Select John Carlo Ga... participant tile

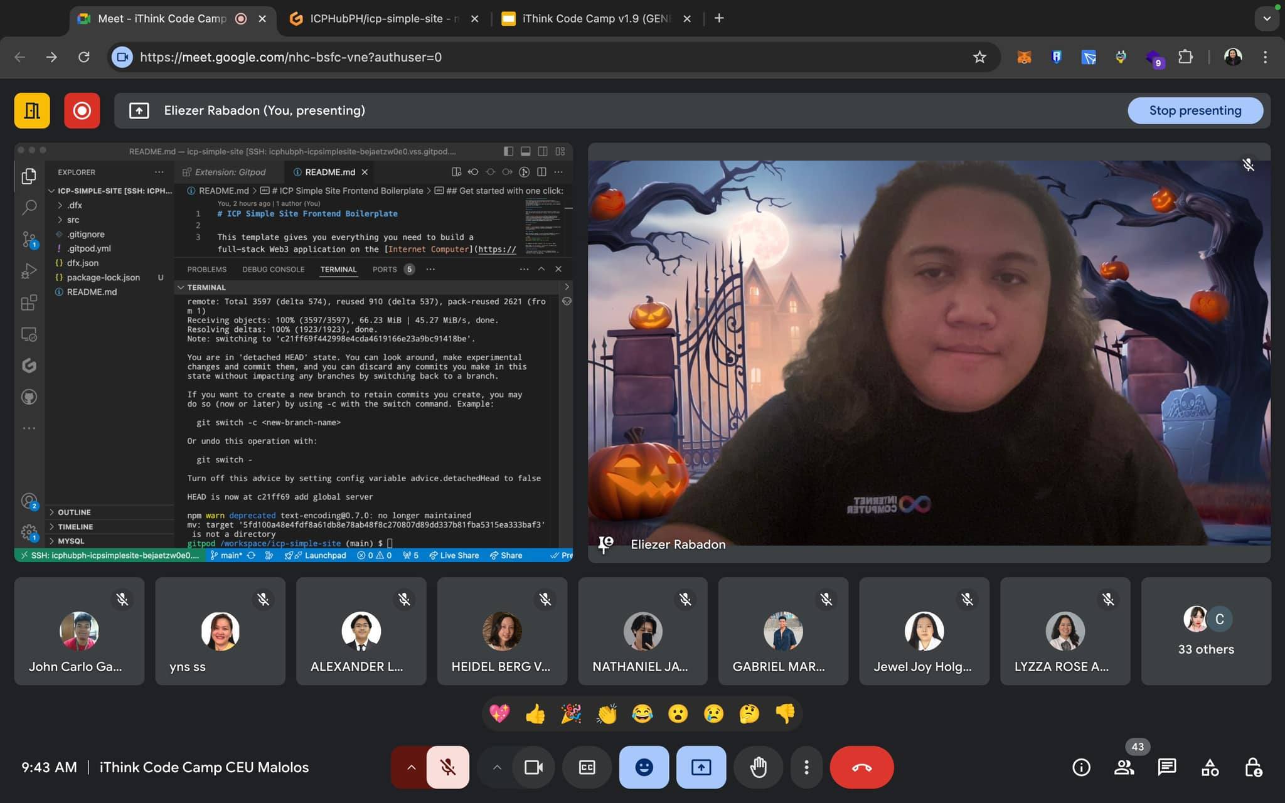[x=79, y=631]
